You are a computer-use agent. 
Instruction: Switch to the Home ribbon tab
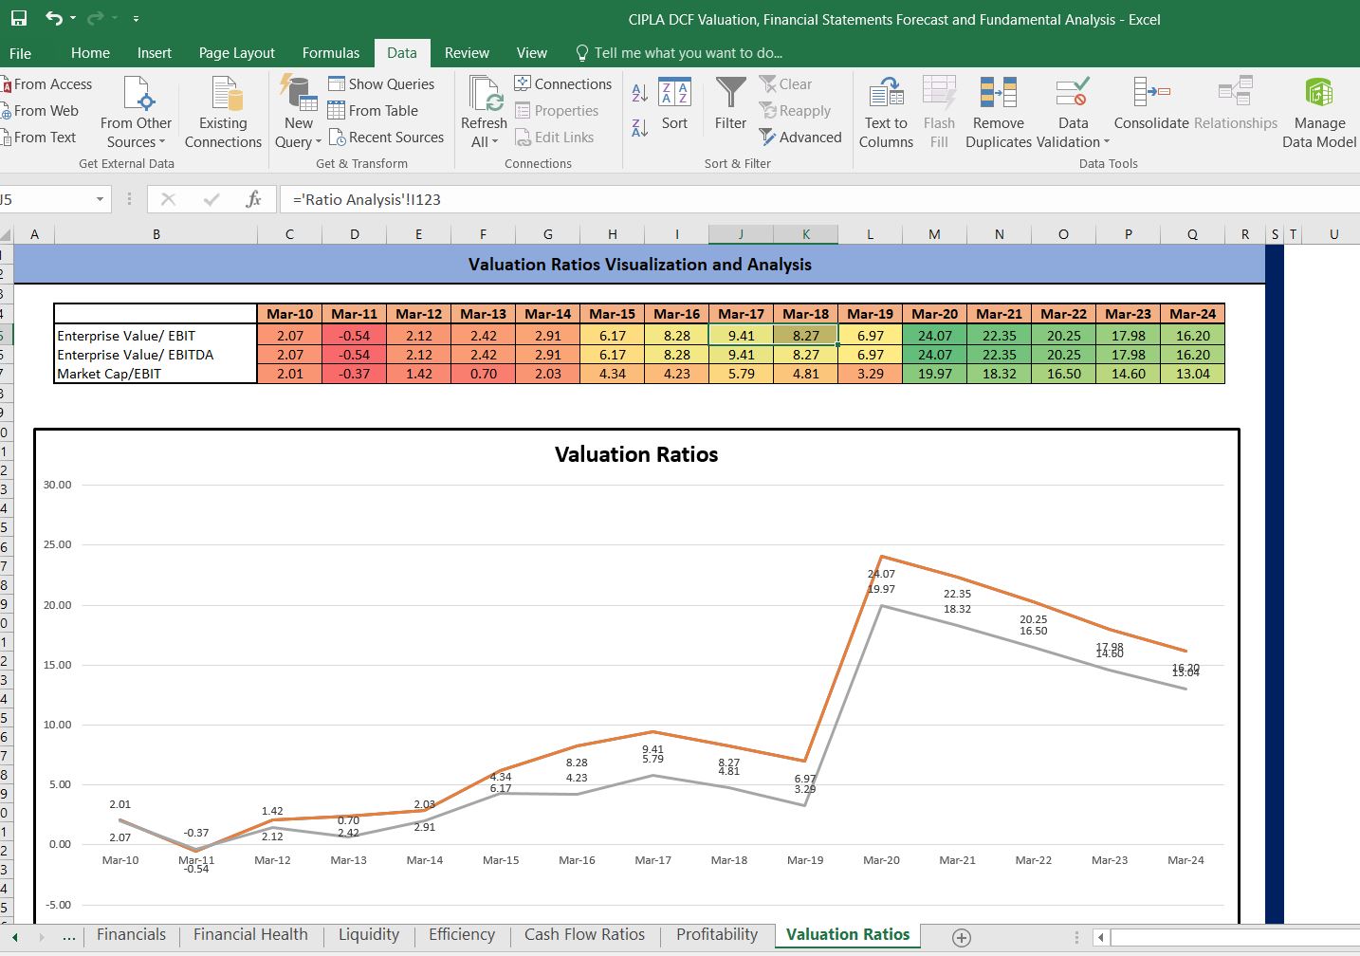pos(90,53)
